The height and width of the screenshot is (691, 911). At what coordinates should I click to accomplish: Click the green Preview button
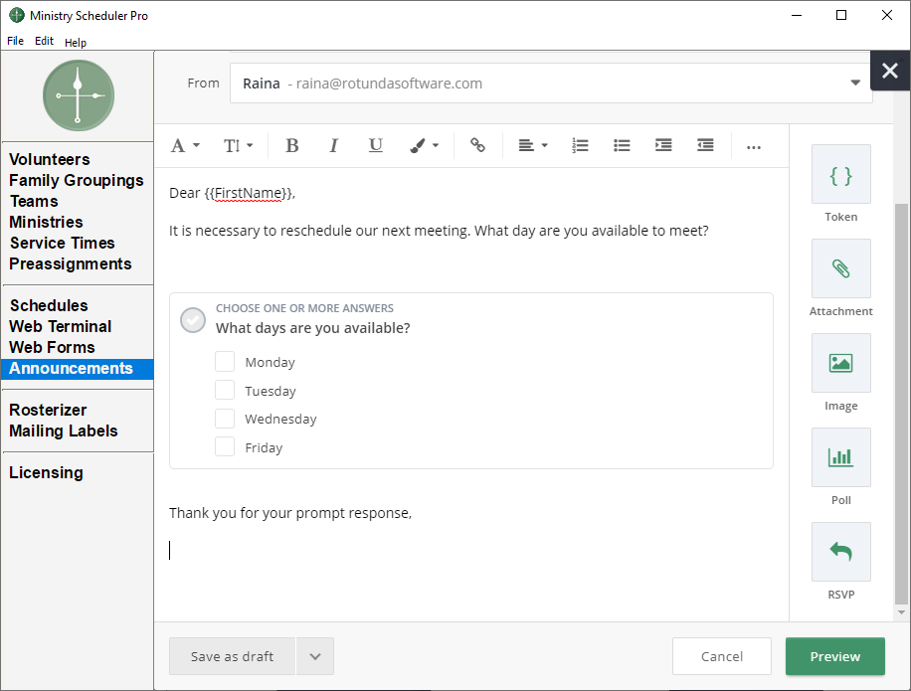coord(834,656)
